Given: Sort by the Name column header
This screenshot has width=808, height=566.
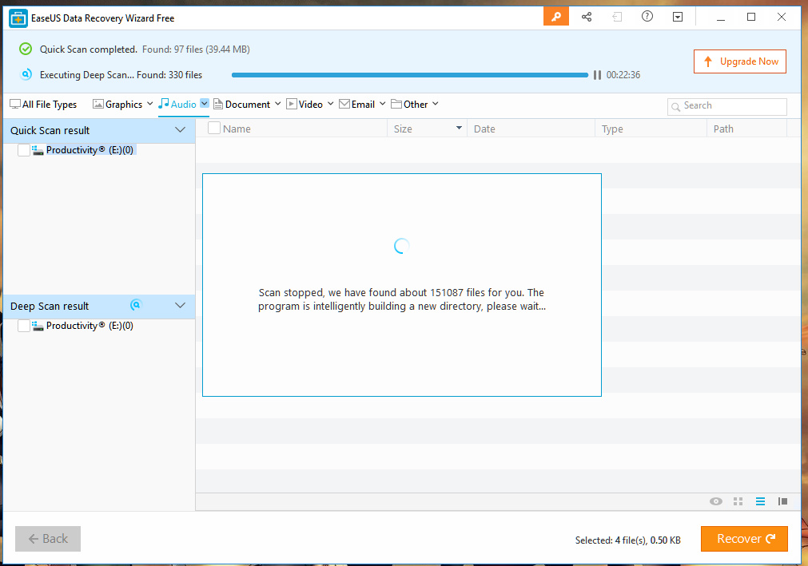Looking at the screenshot, I should 237,129.
